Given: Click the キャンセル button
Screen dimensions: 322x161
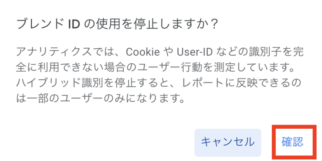Looking at the screenshot, I should (x=228, y=143).
